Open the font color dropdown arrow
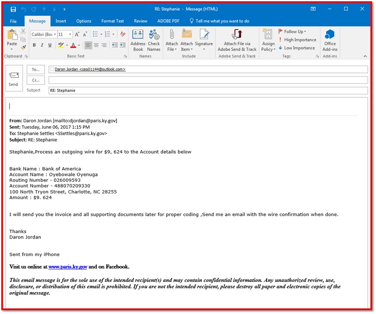Image resolution: width=376 pixels, height=314 pixels. coord(79,45)
